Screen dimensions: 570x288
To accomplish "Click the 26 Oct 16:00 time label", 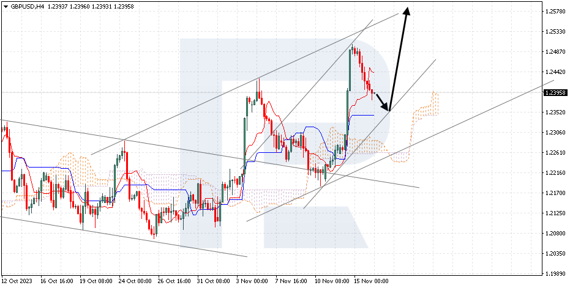I will tap(174, 281).
